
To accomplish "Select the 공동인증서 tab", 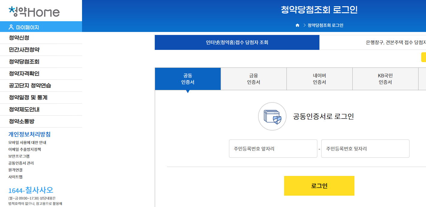I will (x=187, y=79).
